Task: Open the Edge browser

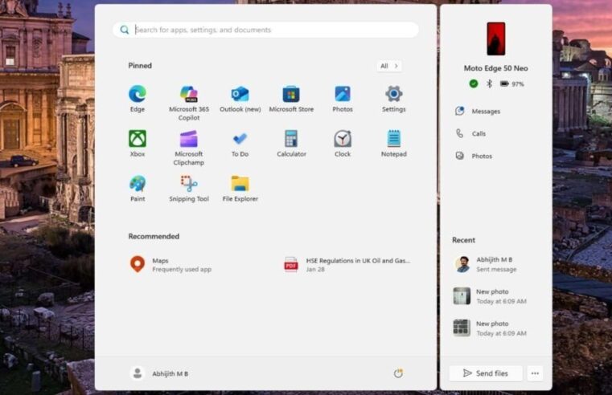Action: pos(138,99)
